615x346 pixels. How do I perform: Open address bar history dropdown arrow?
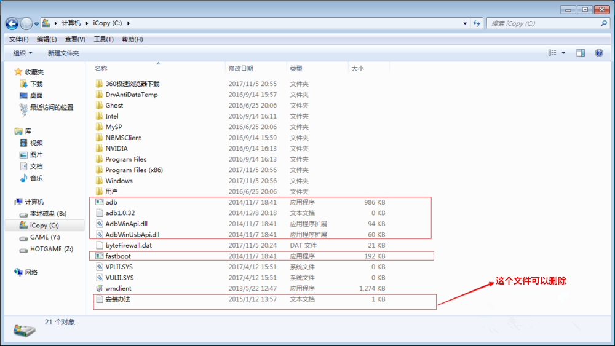[465, 23]
